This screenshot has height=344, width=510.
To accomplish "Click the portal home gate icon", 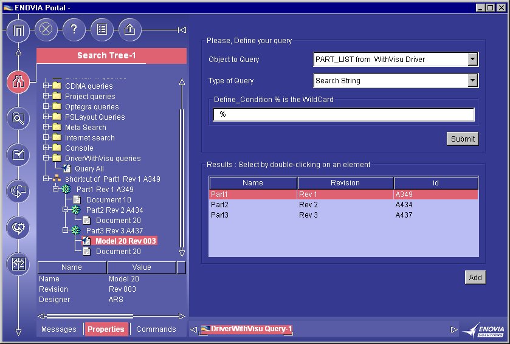I will point(18,30).
